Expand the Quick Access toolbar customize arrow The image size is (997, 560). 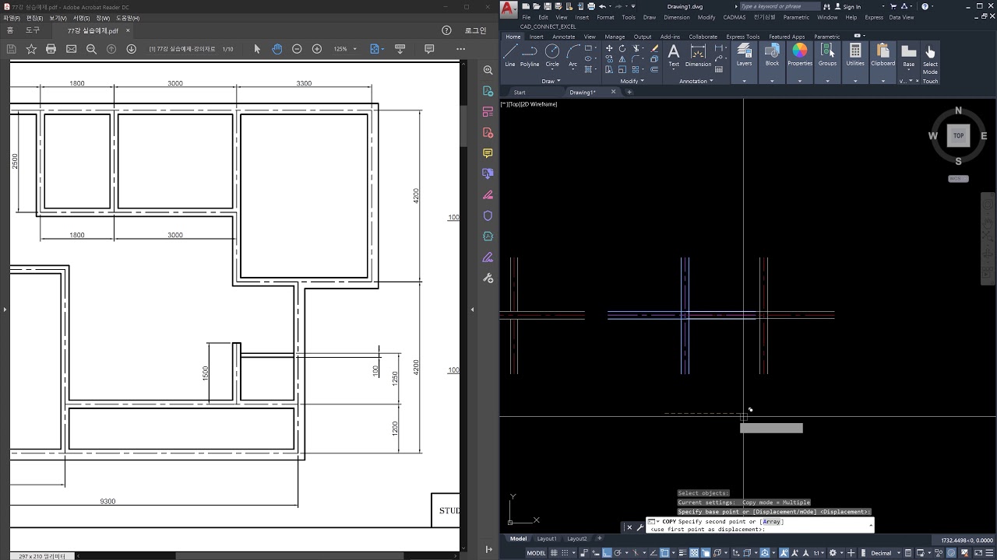(x=634, y=6)
